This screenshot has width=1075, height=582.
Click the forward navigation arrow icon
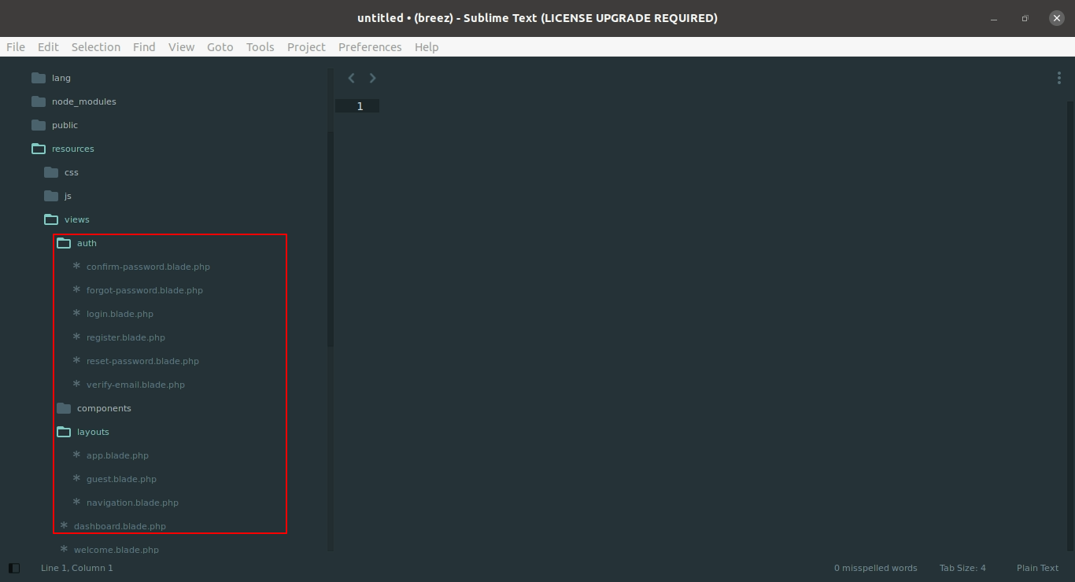click(x=373, y=78)
